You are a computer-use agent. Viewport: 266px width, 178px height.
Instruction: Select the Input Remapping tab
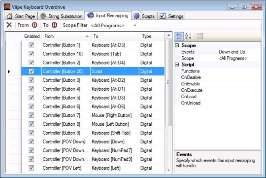(108, 16)
